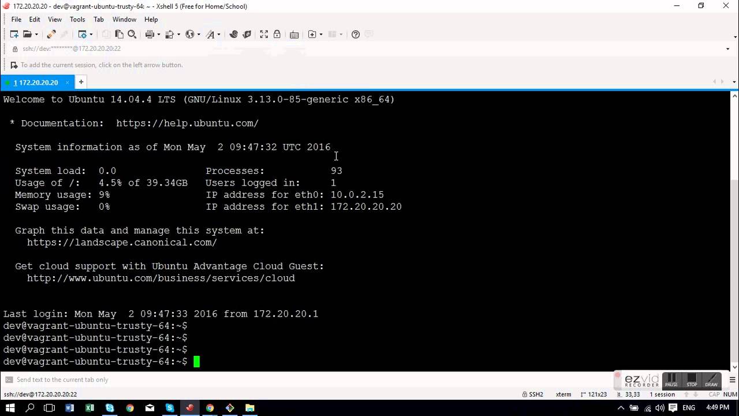Open the taskbar Search icon
739x416 pixels.
(30, 408)
